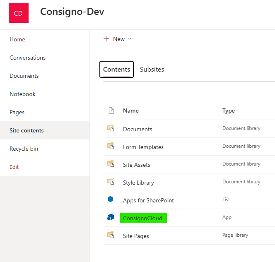The height and width of the screenshot is (262, 275).
Task: Open the Form Templates library
Action: pos(143,147)
